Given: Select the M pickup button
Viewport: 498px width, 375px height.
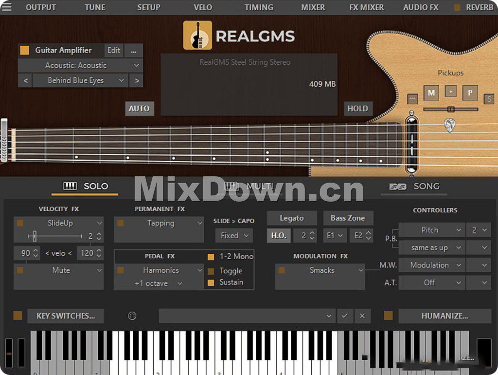Looking at the screenshot, I should [x=431, y=93].
